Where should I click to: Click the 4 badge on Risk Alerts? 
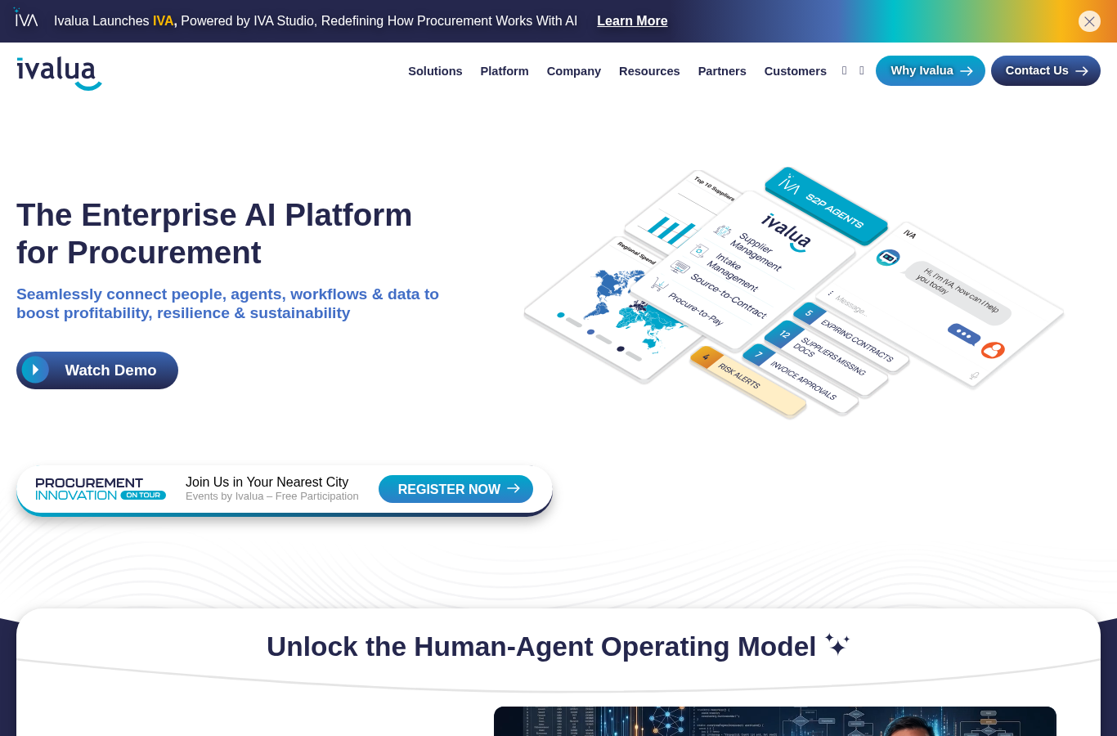point(707,357)
